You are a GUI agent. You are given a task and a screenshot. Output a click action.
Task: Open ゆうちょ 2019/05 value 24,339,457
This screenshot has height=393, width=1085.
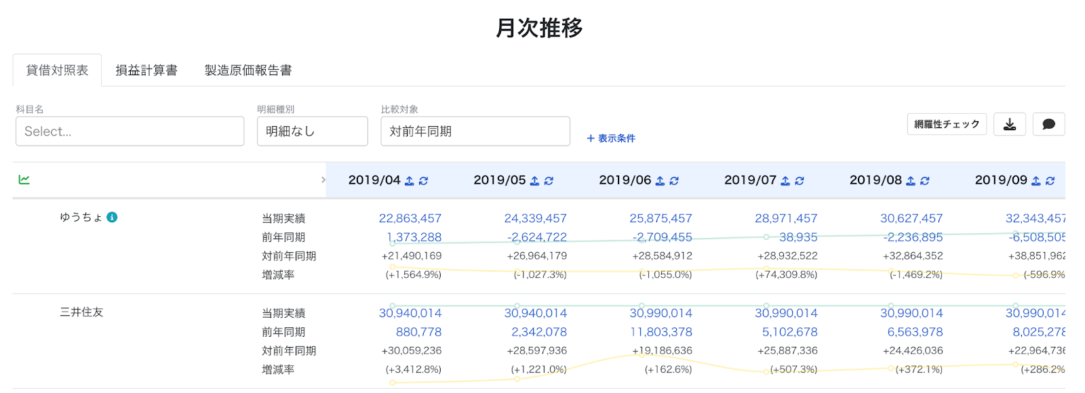536,218
